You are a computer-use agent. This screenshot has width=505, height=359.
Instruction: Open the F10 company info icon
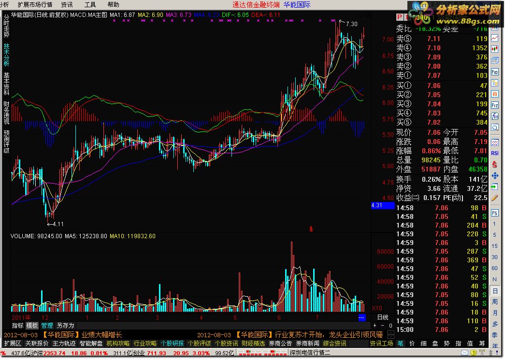coord(495,72)
